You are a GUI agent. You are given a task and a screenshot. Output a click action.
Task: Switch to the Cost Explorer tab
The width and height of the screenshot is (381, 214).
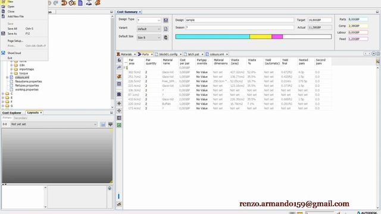point(12,113)
